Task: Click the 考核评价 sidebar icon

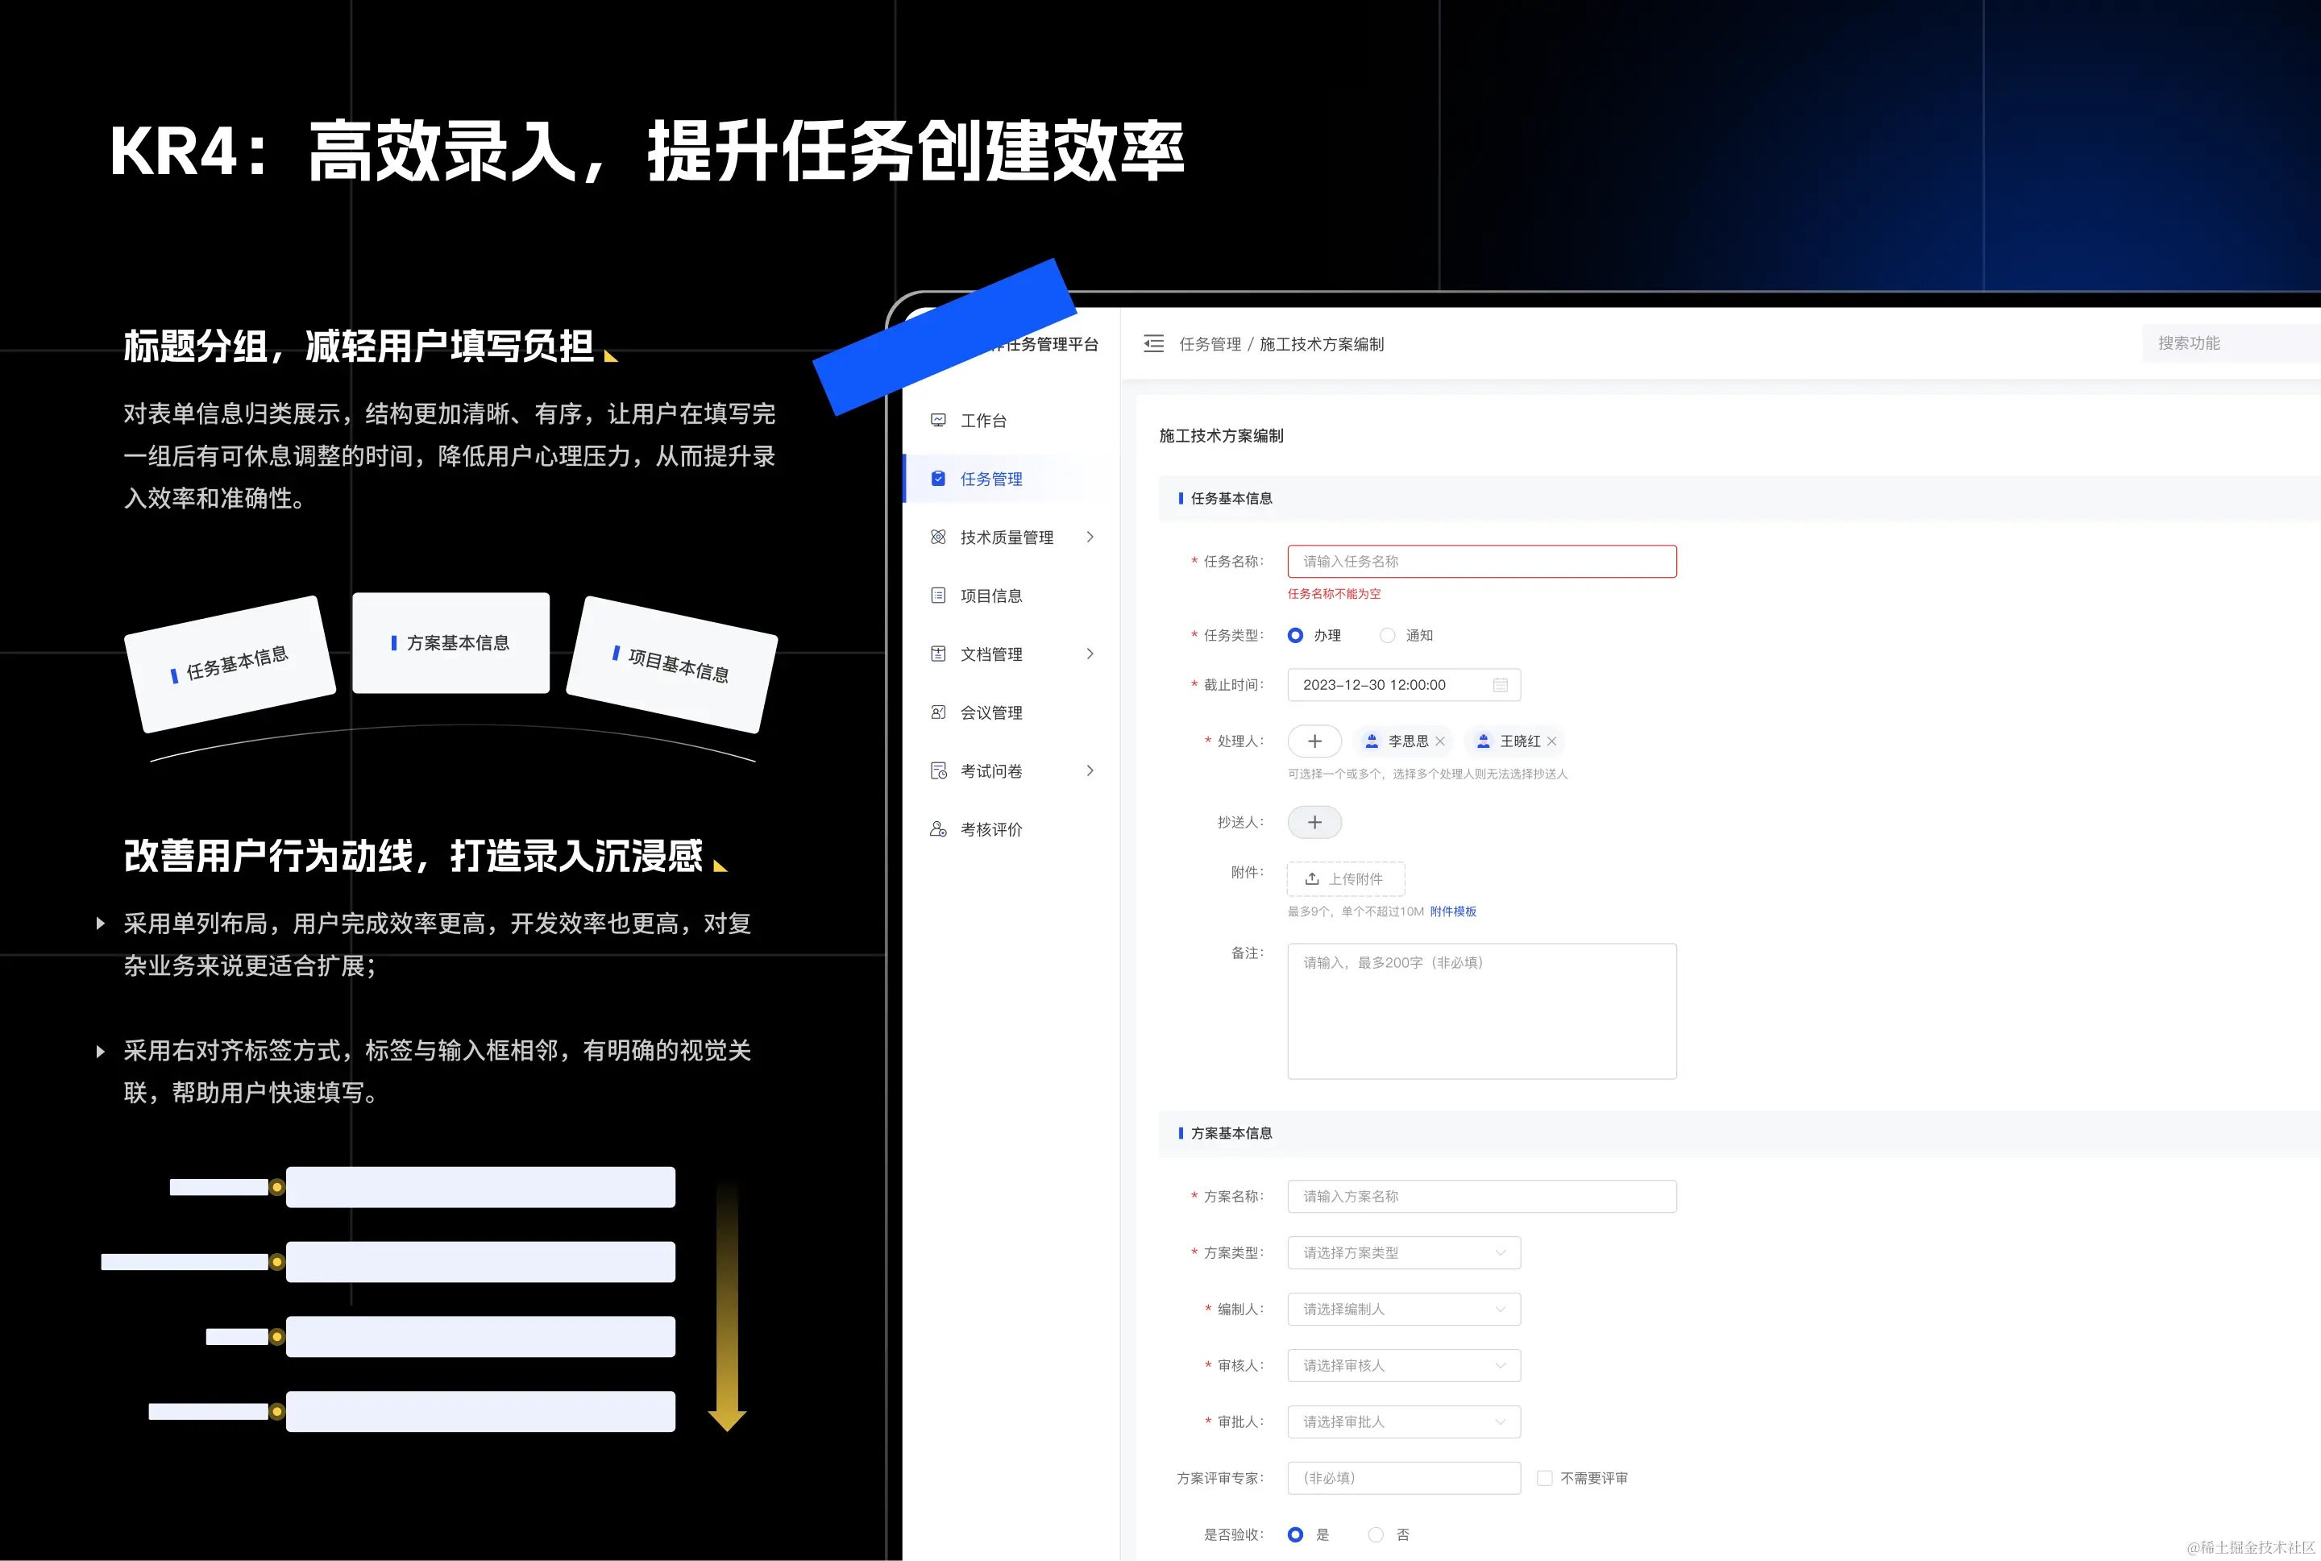Action: 937,829
